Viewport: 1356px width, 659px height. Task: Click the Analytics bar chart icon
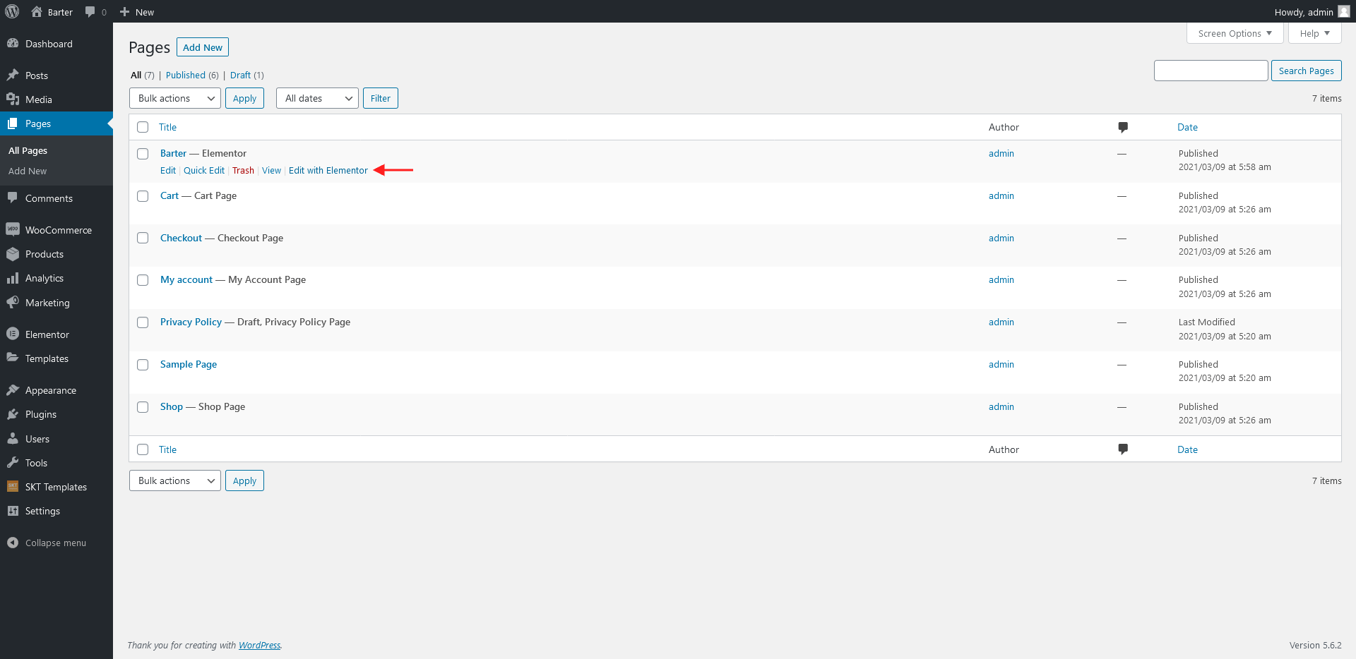[13, 278]
